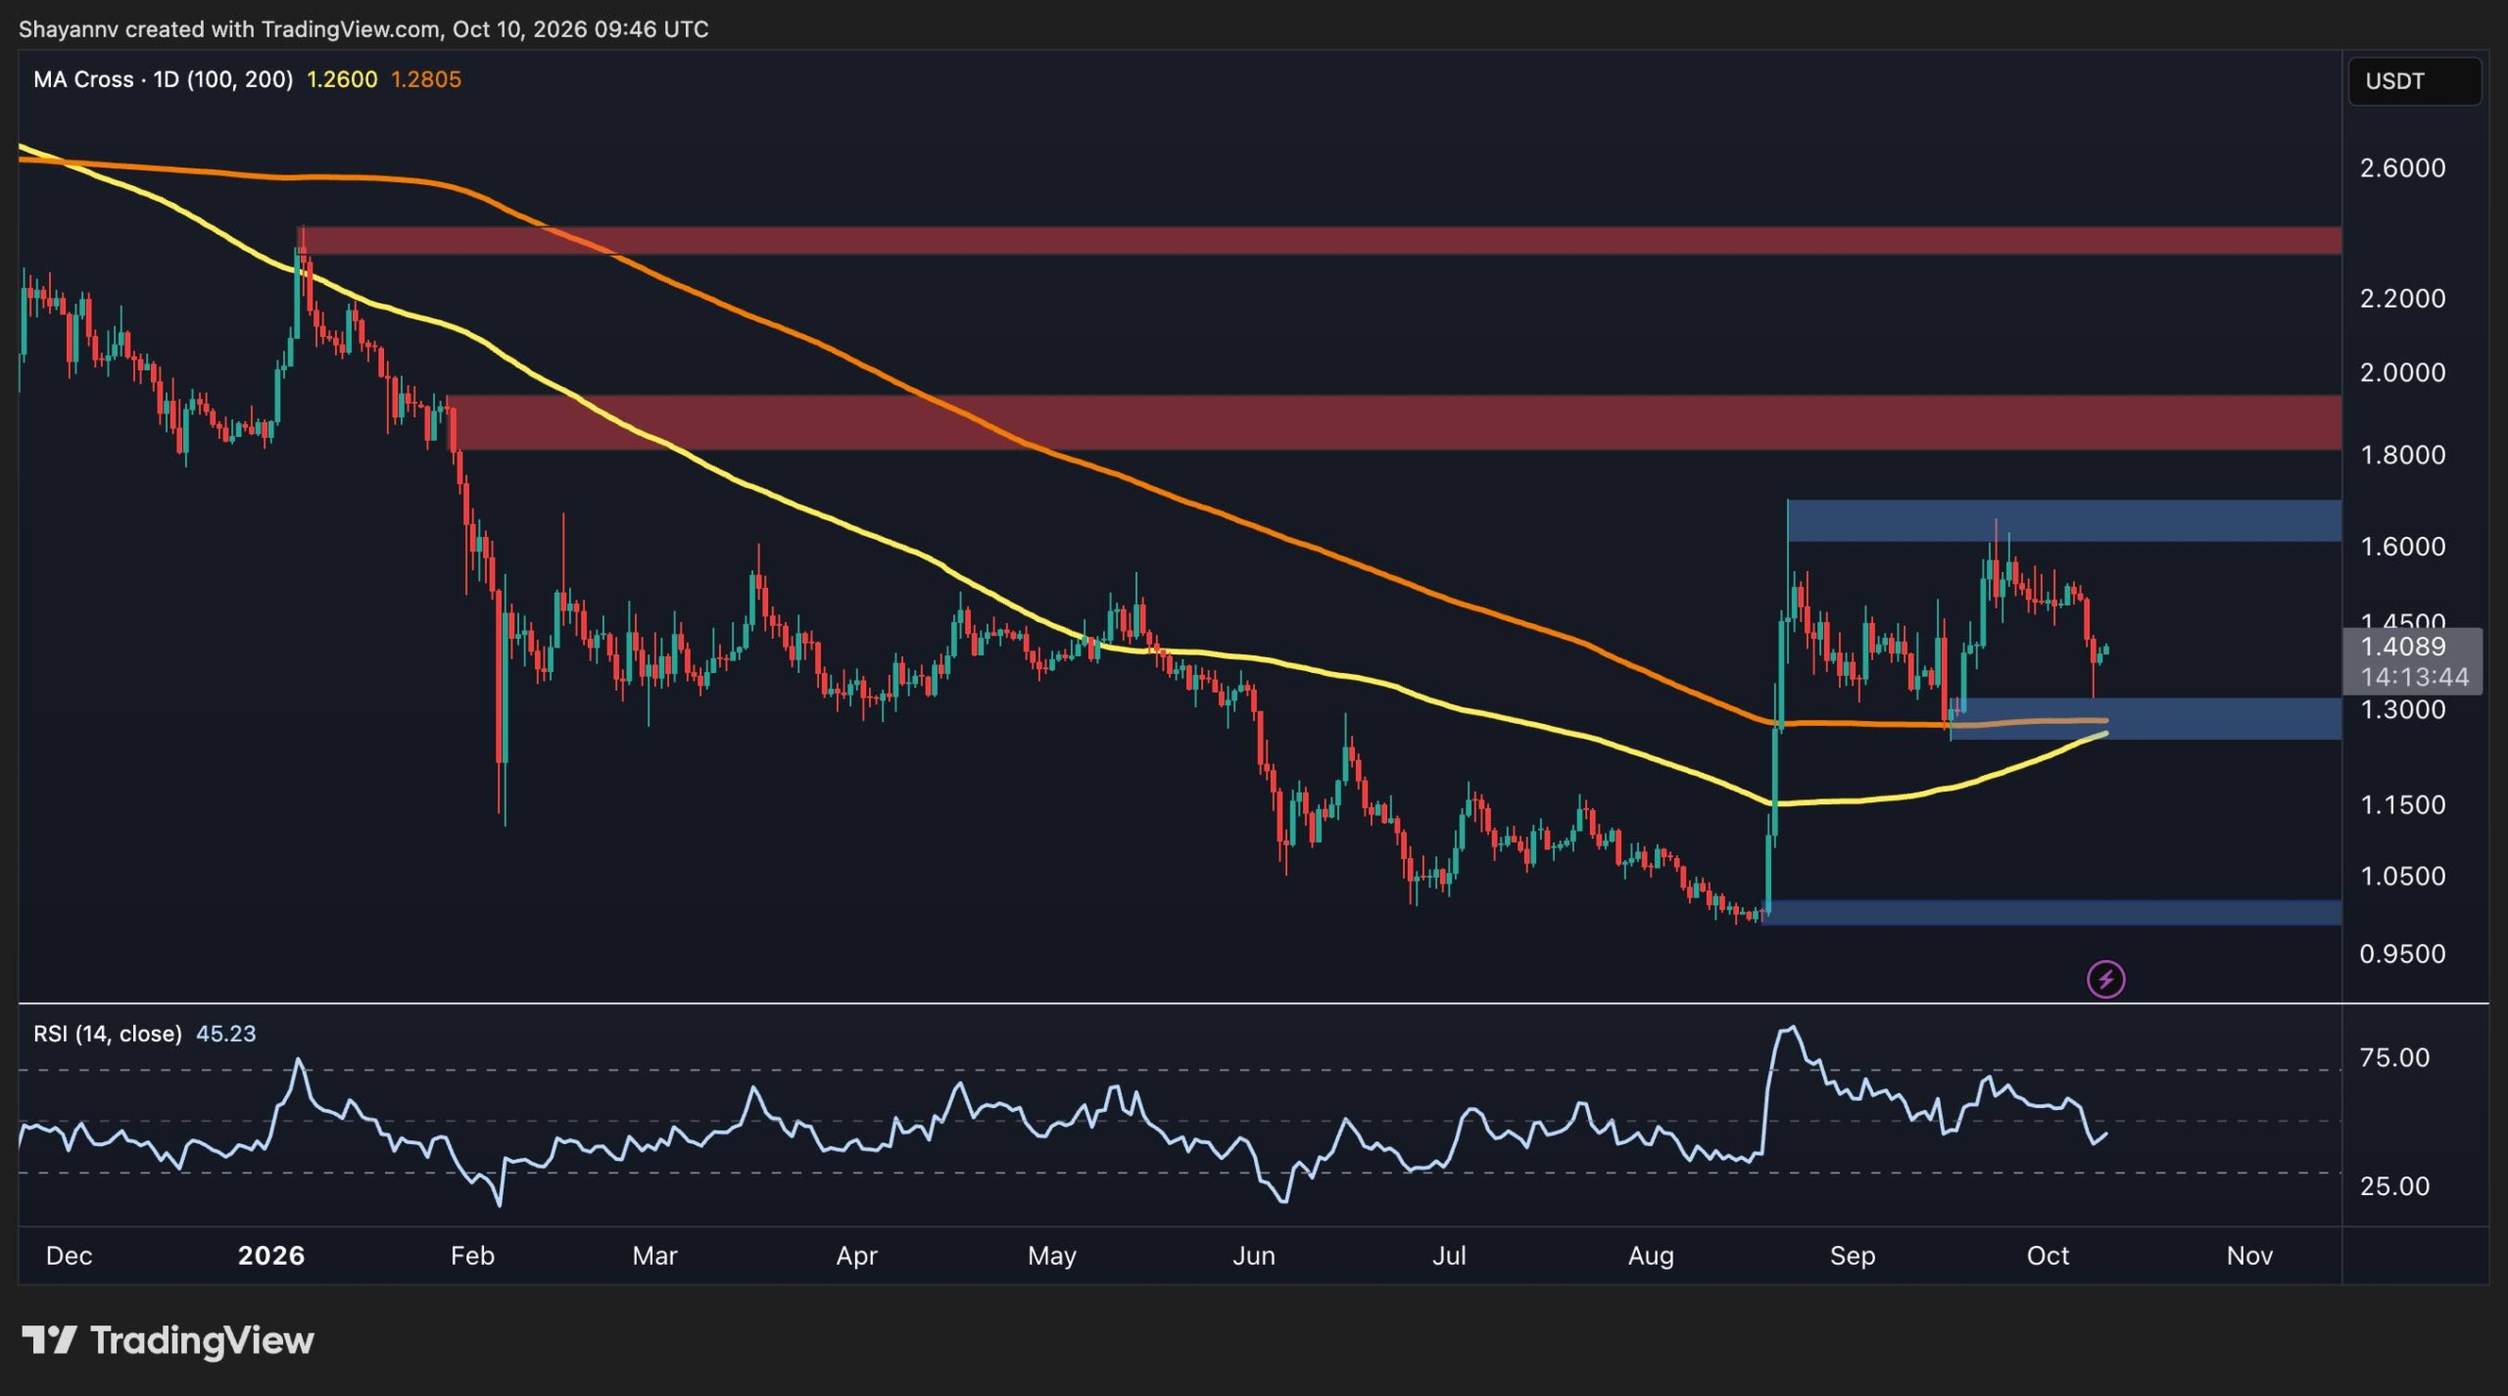Click the current price label 1.4089
Screen dimensions: 2508x1396
point(2403,647)
